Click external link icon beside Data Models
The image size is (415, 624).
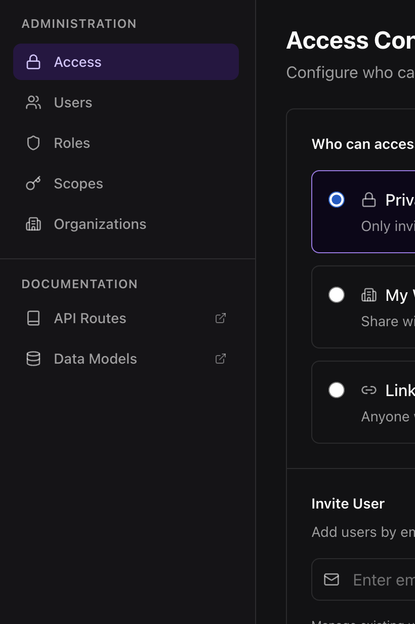point(221,359)
